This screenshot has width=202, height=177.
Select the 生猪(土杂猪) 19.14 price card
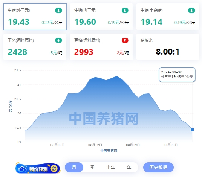pyautogui.click(x=168, y=17)
